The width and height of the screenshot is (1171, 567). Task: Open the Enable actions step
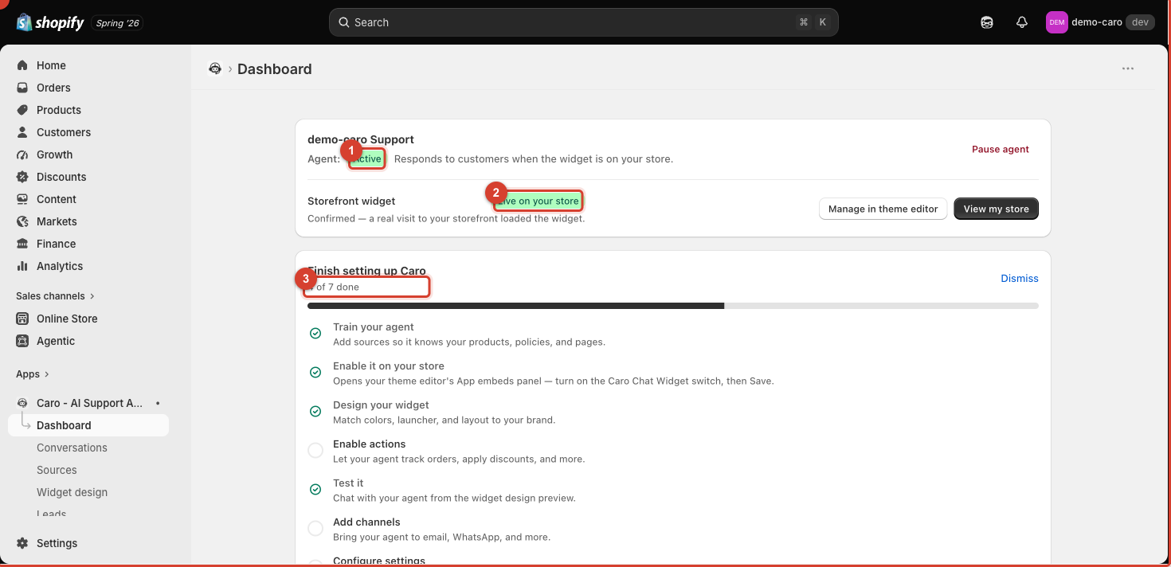(x=370, y=444)
